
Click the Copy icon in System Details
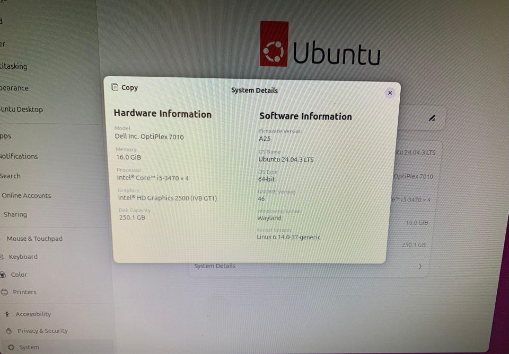pos(115,87)
